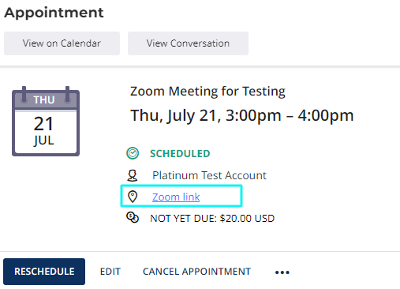
Task: Open the three-dots more actions menu
Action: point(282,272)
